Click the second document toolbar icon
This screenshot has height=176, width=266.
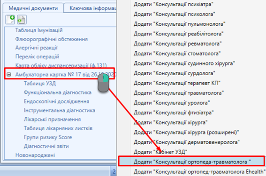coord(22,20)
